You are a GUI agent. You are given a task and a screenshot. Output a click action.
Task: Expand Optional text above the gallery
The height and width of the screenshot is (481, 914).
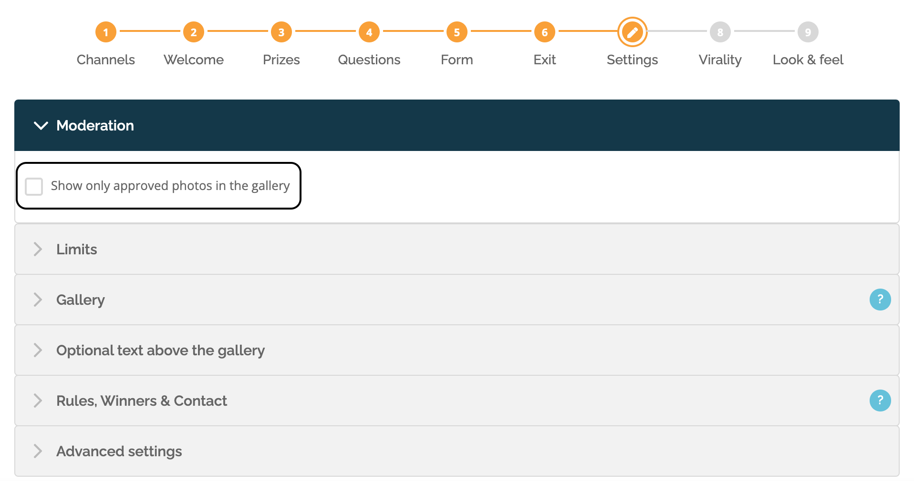[x=457, y=350]
